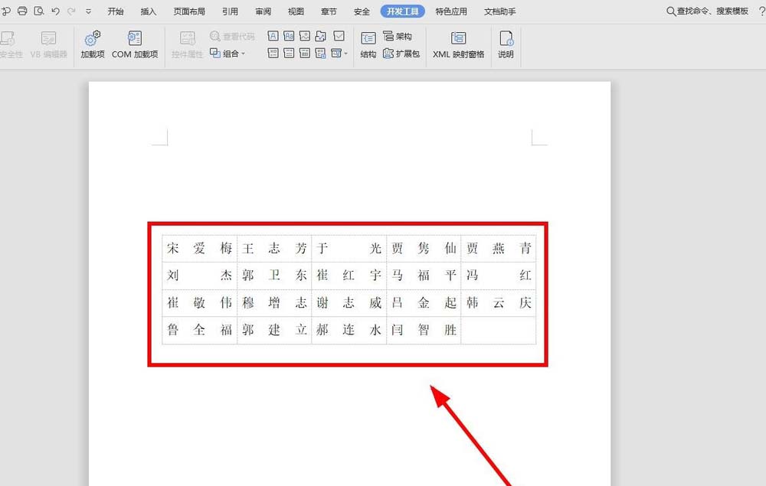
Task: Open the 开始 tab
Action: coord(116,11)
